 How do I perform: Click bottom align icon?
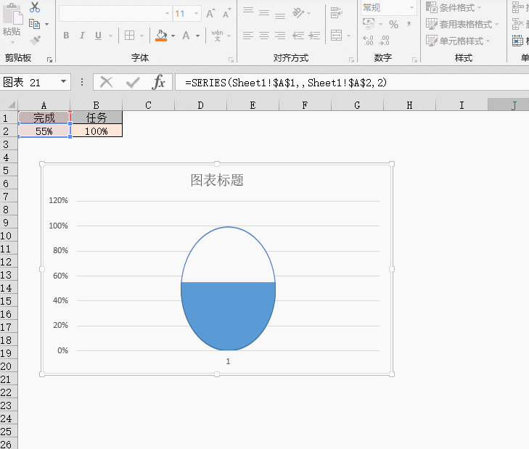280,15
